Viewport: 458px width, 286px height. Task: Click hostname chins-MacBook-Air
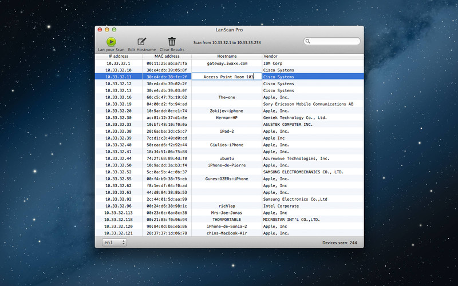(x=227, y=233)
